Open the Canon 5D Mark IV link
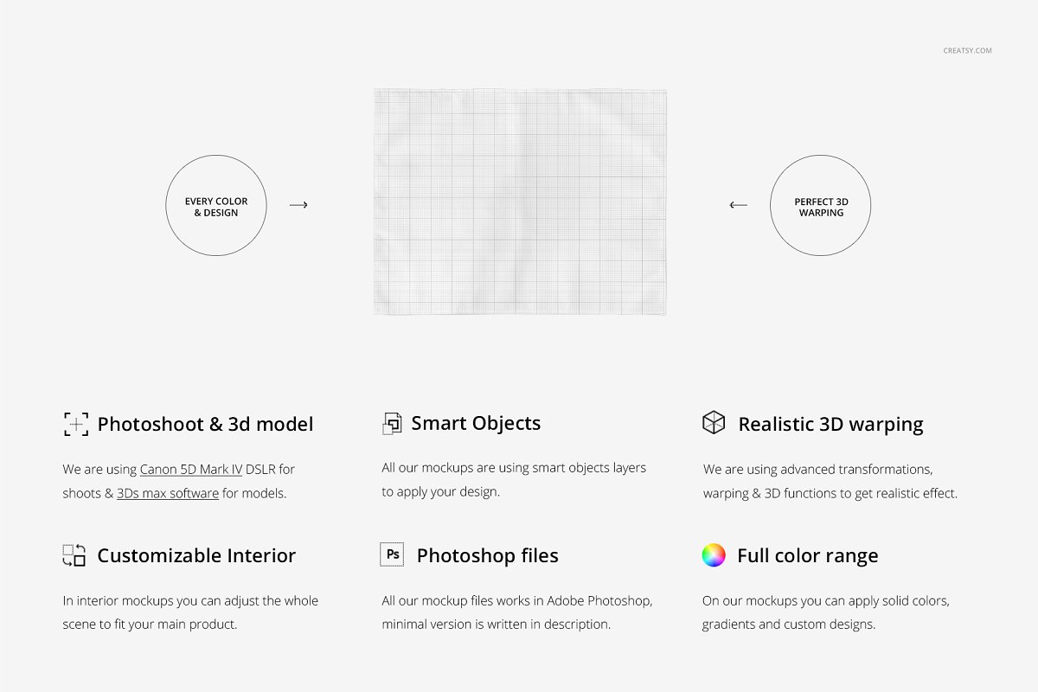The image size is (1038, 692). [x=191, y=469]
